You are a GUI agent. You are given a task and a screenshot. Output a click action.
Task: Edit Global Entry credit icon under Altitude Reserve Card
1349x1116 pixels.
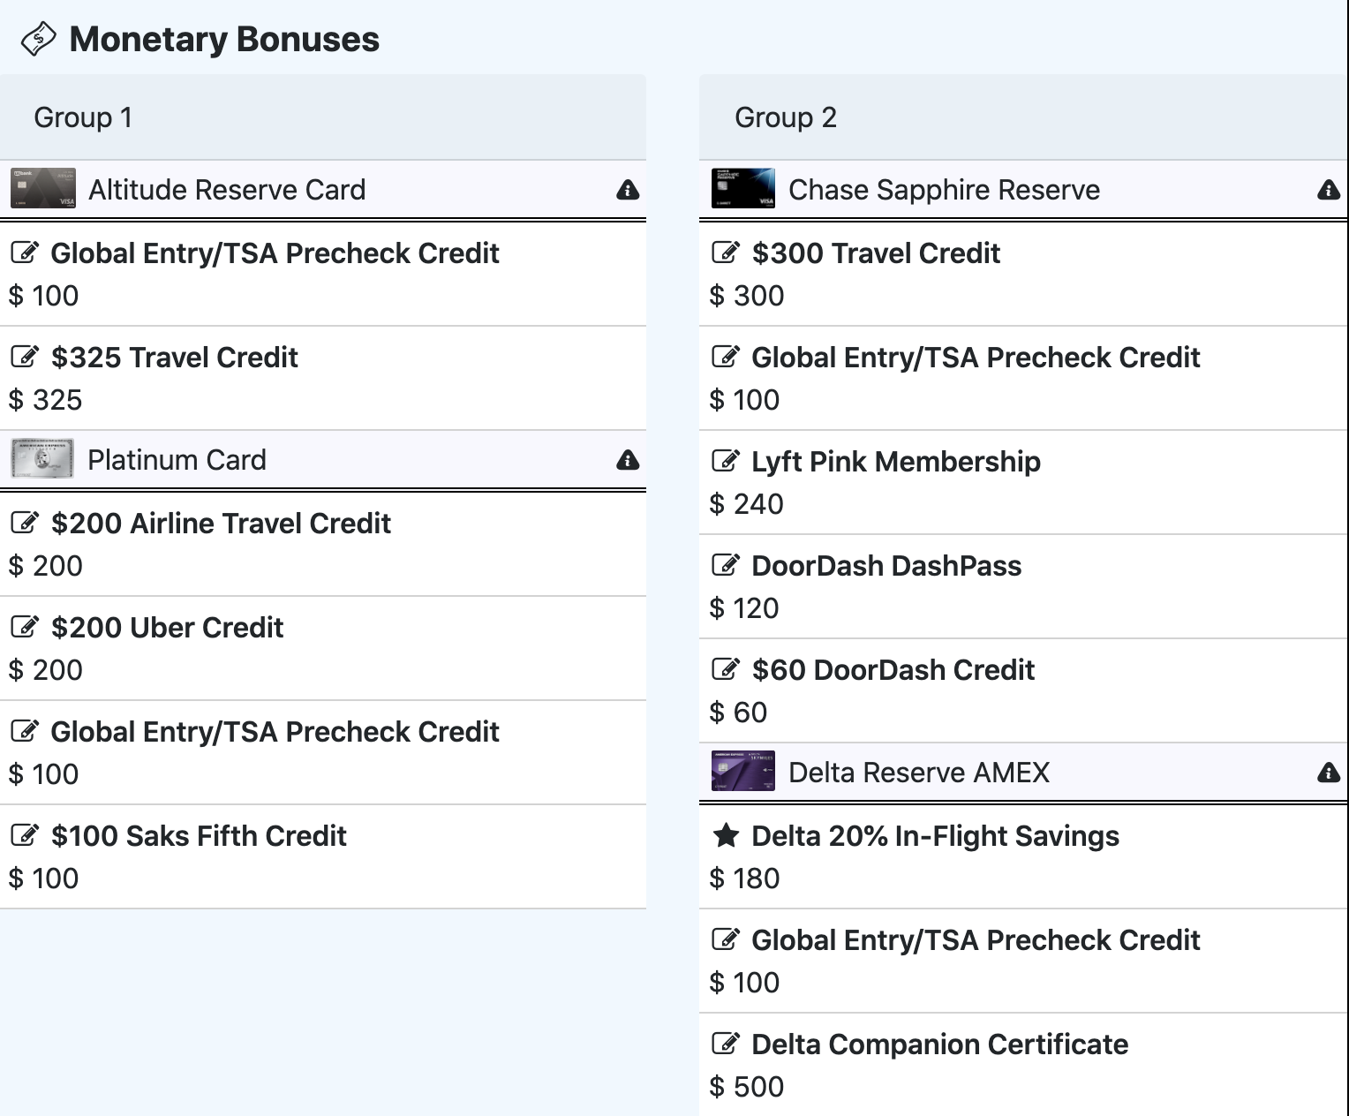tap(25, 253)
